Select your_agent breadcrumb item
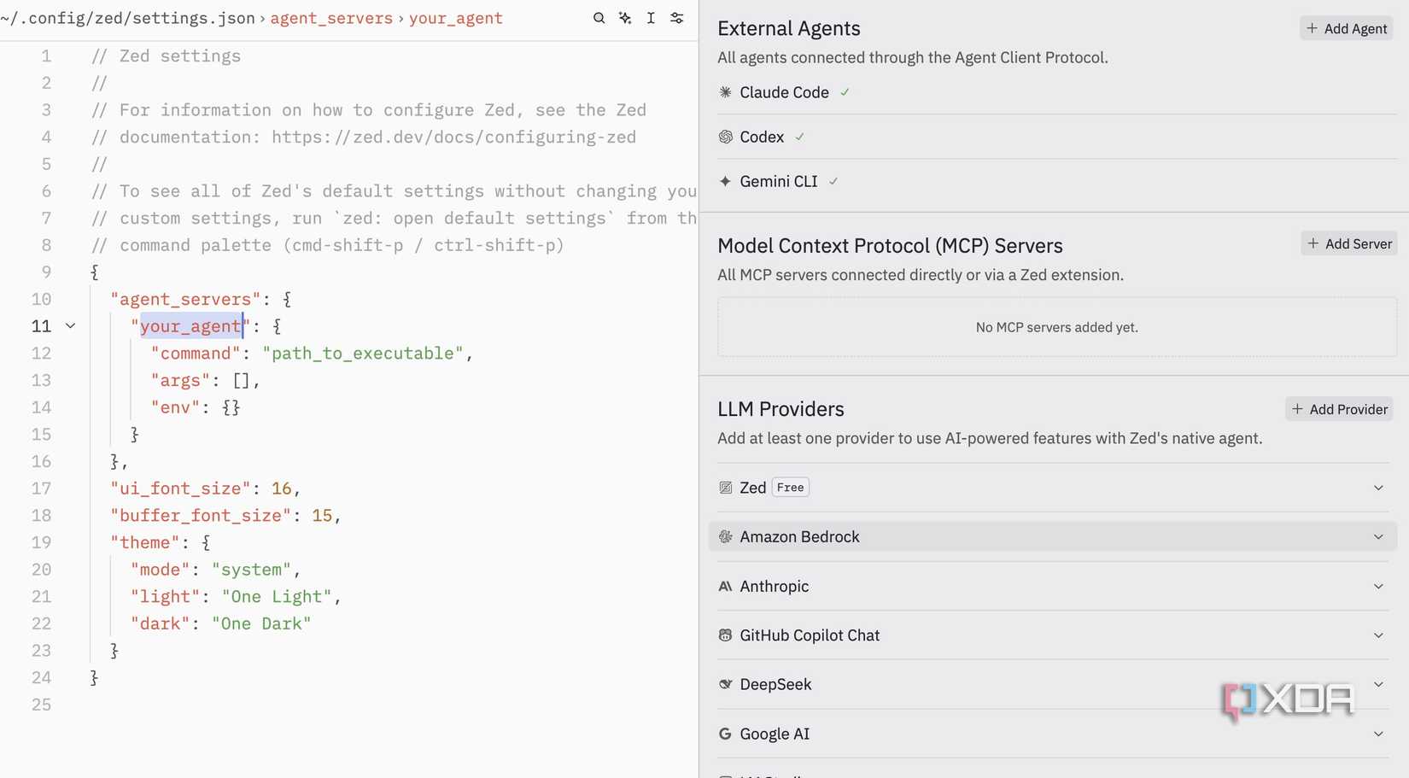Viewport: 1409px width, 778px height. coord(455,18)
